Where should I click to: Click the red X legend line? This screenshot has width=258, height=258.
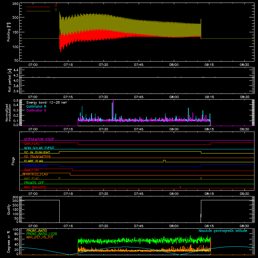tap(38, 7)
